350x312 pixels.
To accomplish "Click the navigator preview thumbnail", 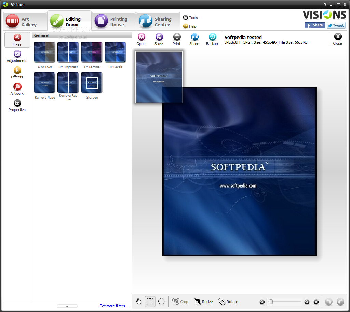I will coord(159,77).
